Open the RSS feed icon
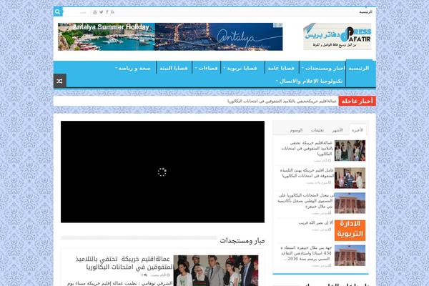This screenshot has height=286, width=429. click(x=112, y=12)
